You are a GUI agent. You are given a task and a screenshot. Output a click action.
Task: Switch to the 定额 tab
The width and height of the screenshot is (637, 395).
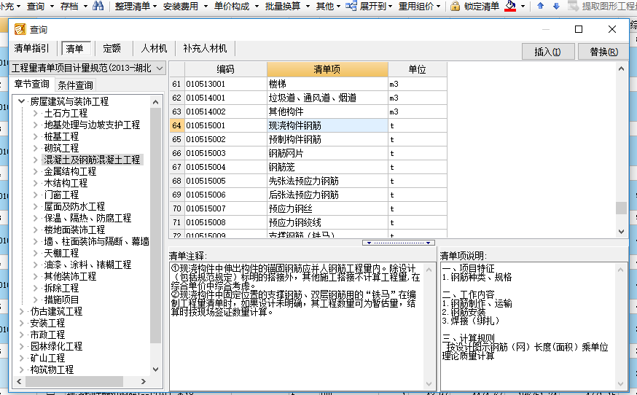click(112, 49)
